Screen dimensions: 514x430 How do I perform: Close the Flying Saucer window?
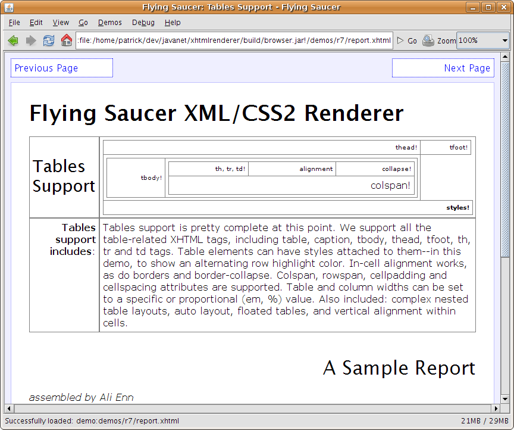pos(503,7)
